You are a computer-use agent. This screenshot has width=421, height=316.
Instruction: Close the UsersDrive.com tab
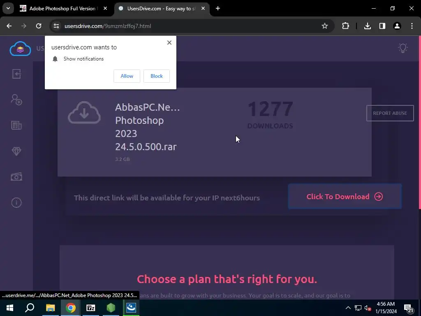coord(203,8)
